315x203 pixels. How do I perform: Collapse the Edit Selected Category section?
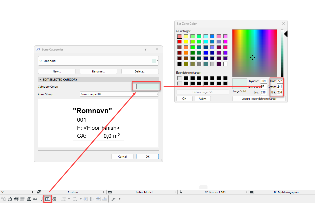(x=40, y=80)
